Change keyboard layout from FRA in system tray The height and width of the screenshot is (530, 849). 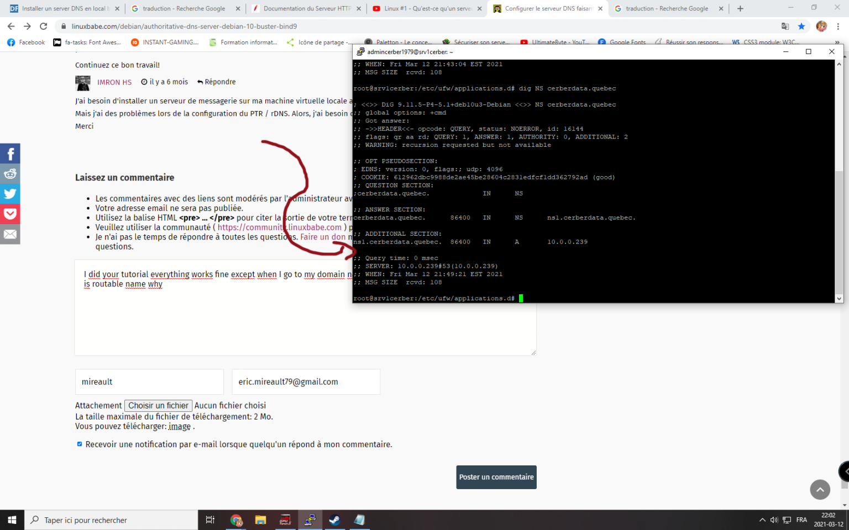click(x=801, y=520)
